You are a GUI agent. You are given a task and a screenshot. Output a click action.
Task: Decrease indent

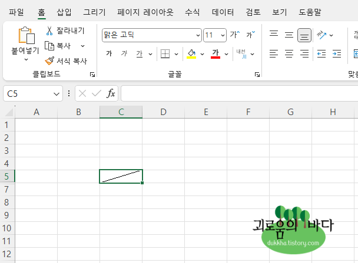tap(321, 54)
